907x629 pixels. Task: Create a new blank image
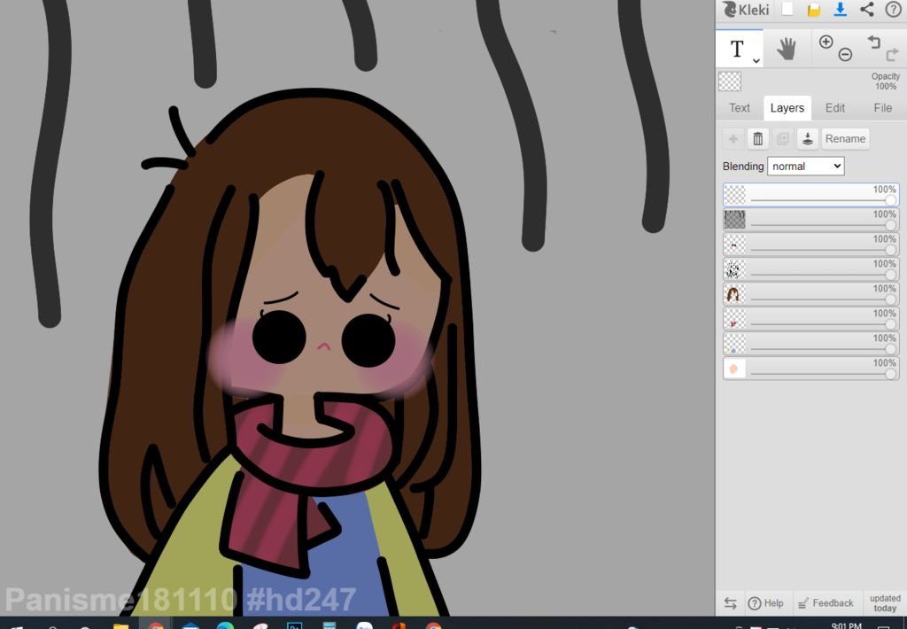click(787, 9)
